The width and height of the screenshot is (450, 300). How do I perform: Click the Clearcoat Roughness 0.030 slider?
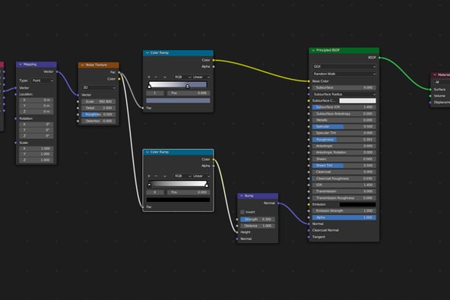point(344,178)
